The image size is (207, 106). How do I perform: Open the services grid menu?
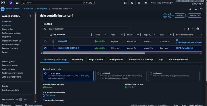[17, 3]
